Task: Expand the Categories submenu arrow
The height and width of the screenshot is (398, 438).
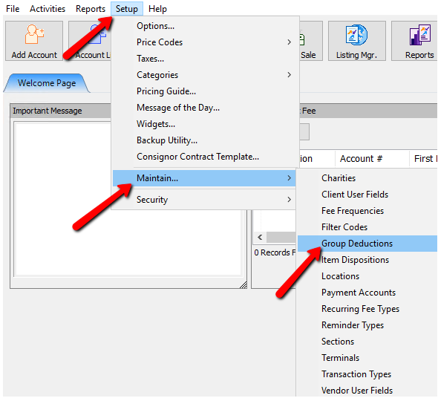Action: click(x=289, y=75)
